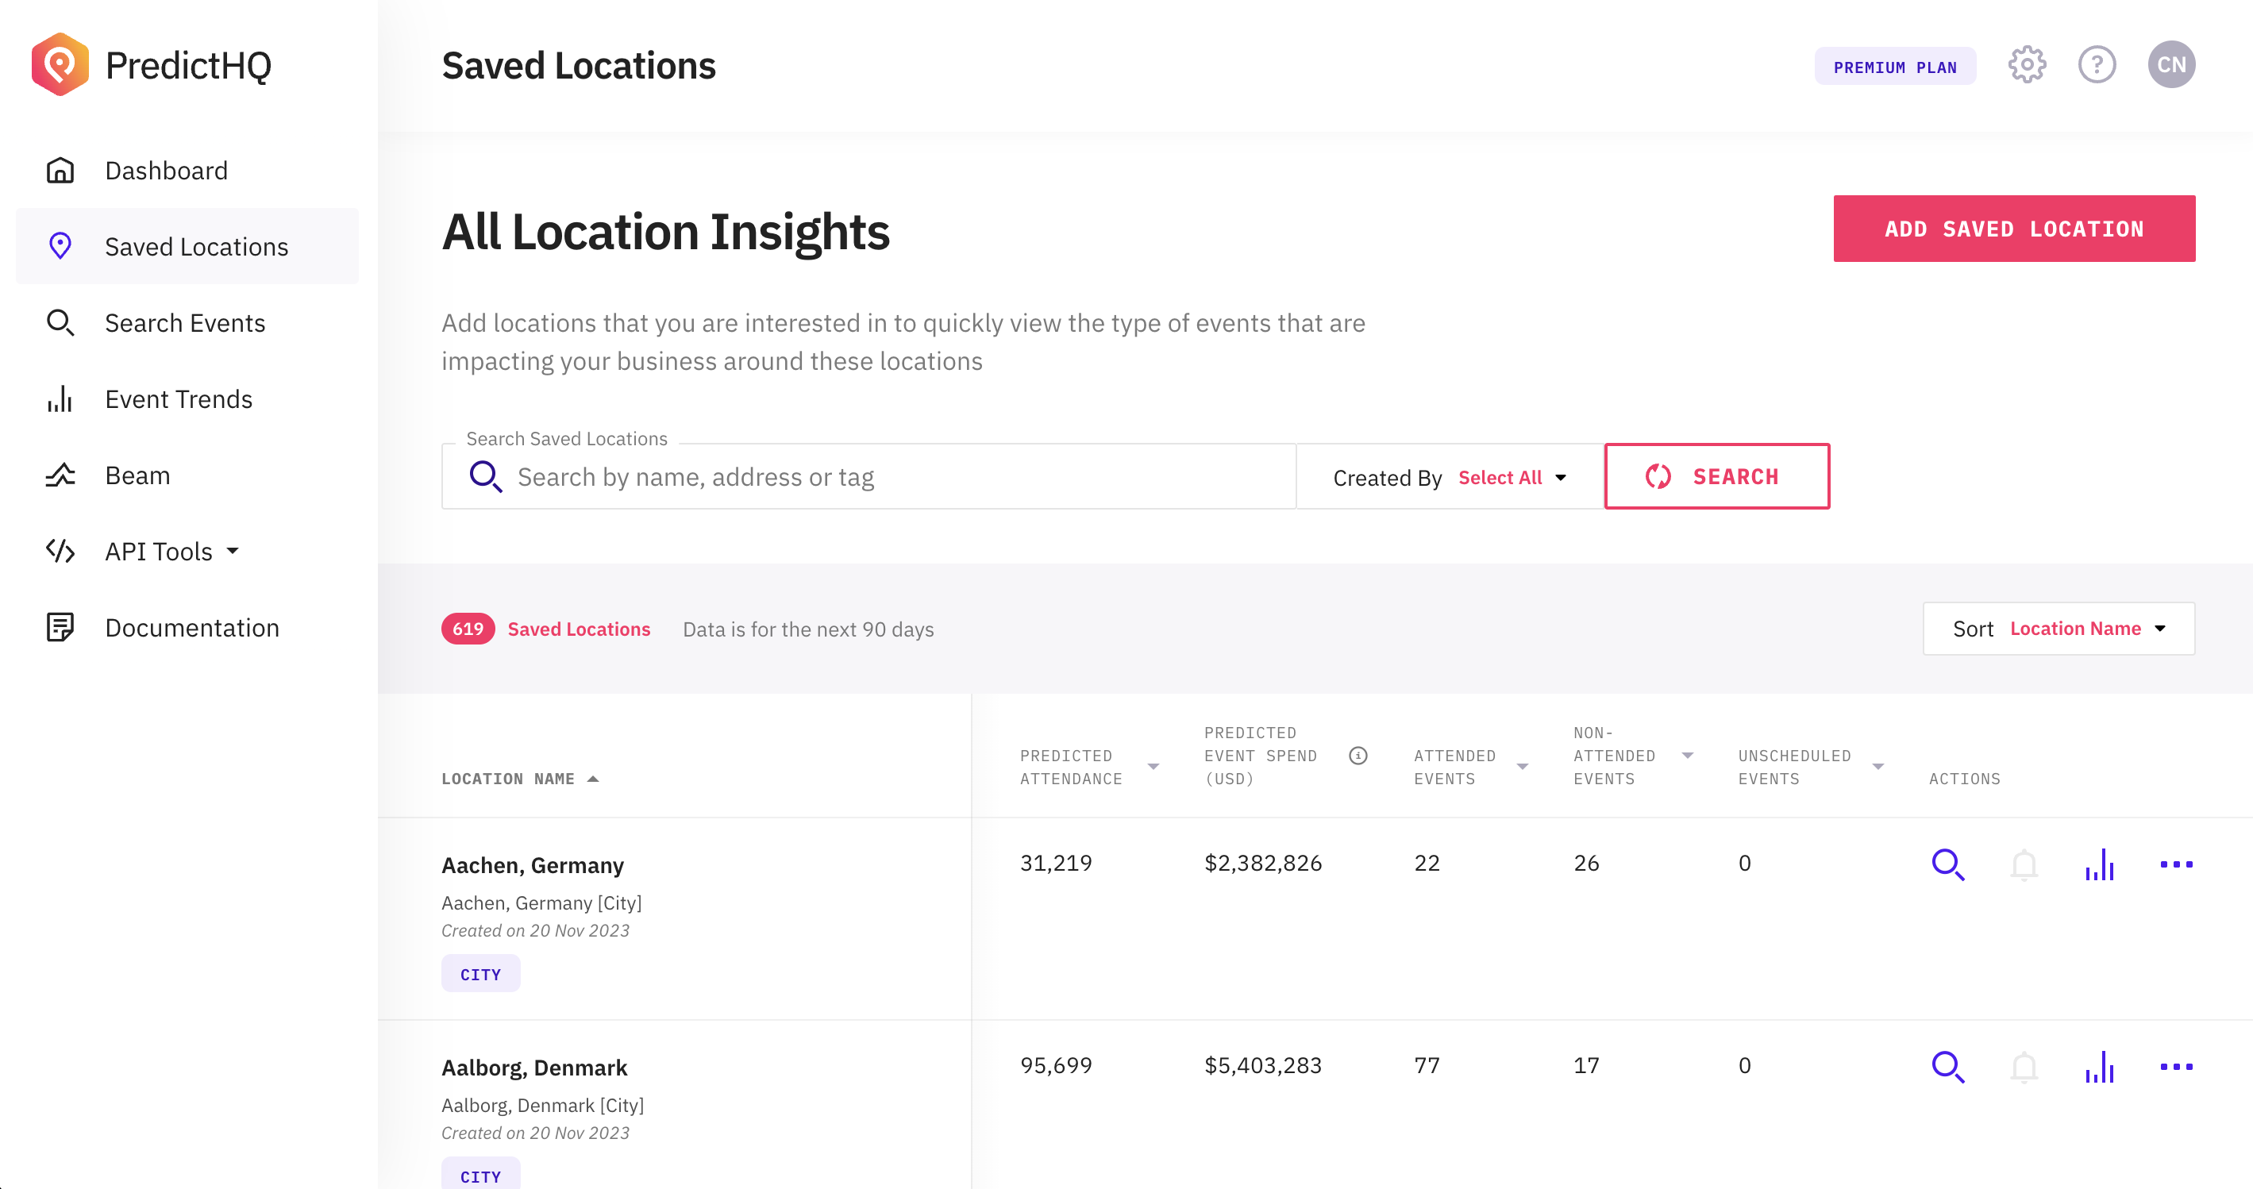Toggle notification bell for Aalborg, Denmark
The width and height of the screenshot is (2253, 1189).
coord(2024,1066)
